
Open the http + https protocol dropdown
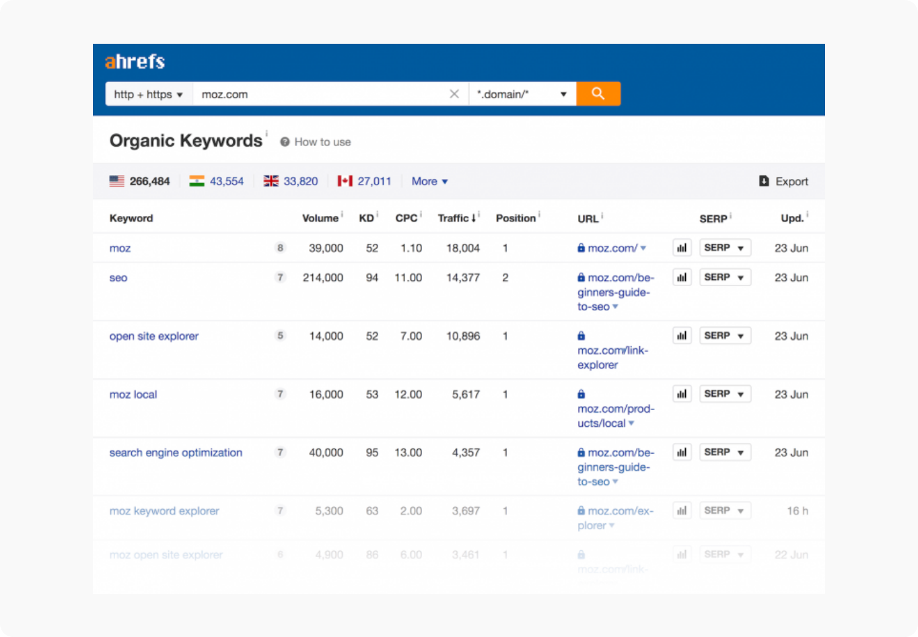149,94
